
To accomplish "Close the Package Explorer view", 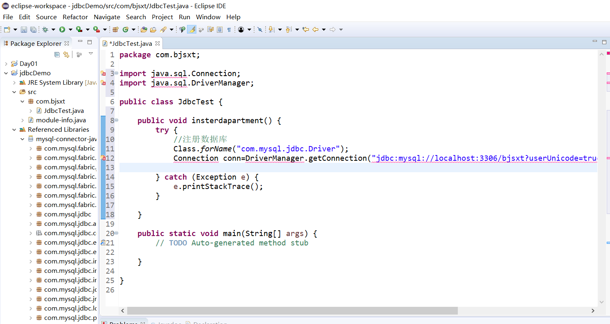I will click(x=67, y=43).
